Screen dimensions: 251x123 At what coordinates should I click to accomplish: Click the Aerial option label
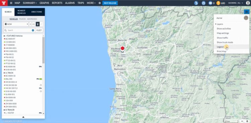pyautogui.click(x=219, y=18)
